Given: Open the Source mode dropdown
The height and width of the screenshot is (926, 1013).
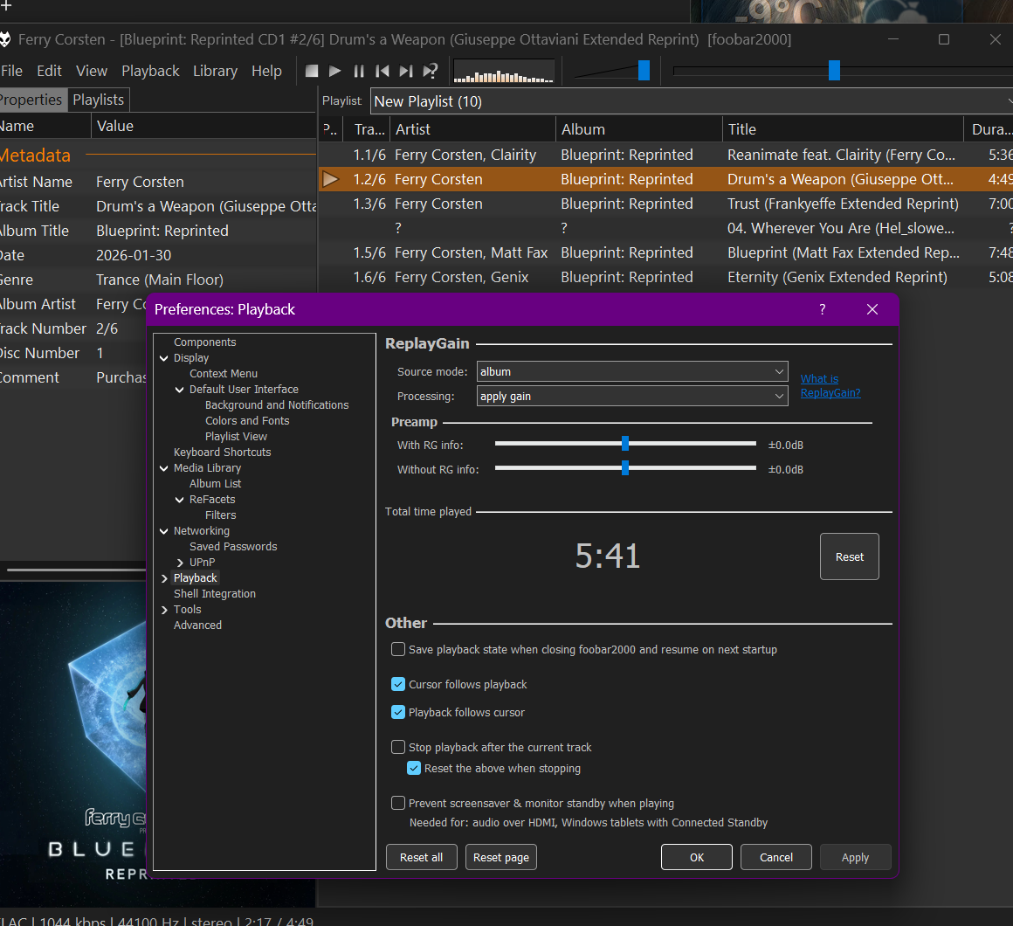Looking at the screenshot, I should (632, 371).
